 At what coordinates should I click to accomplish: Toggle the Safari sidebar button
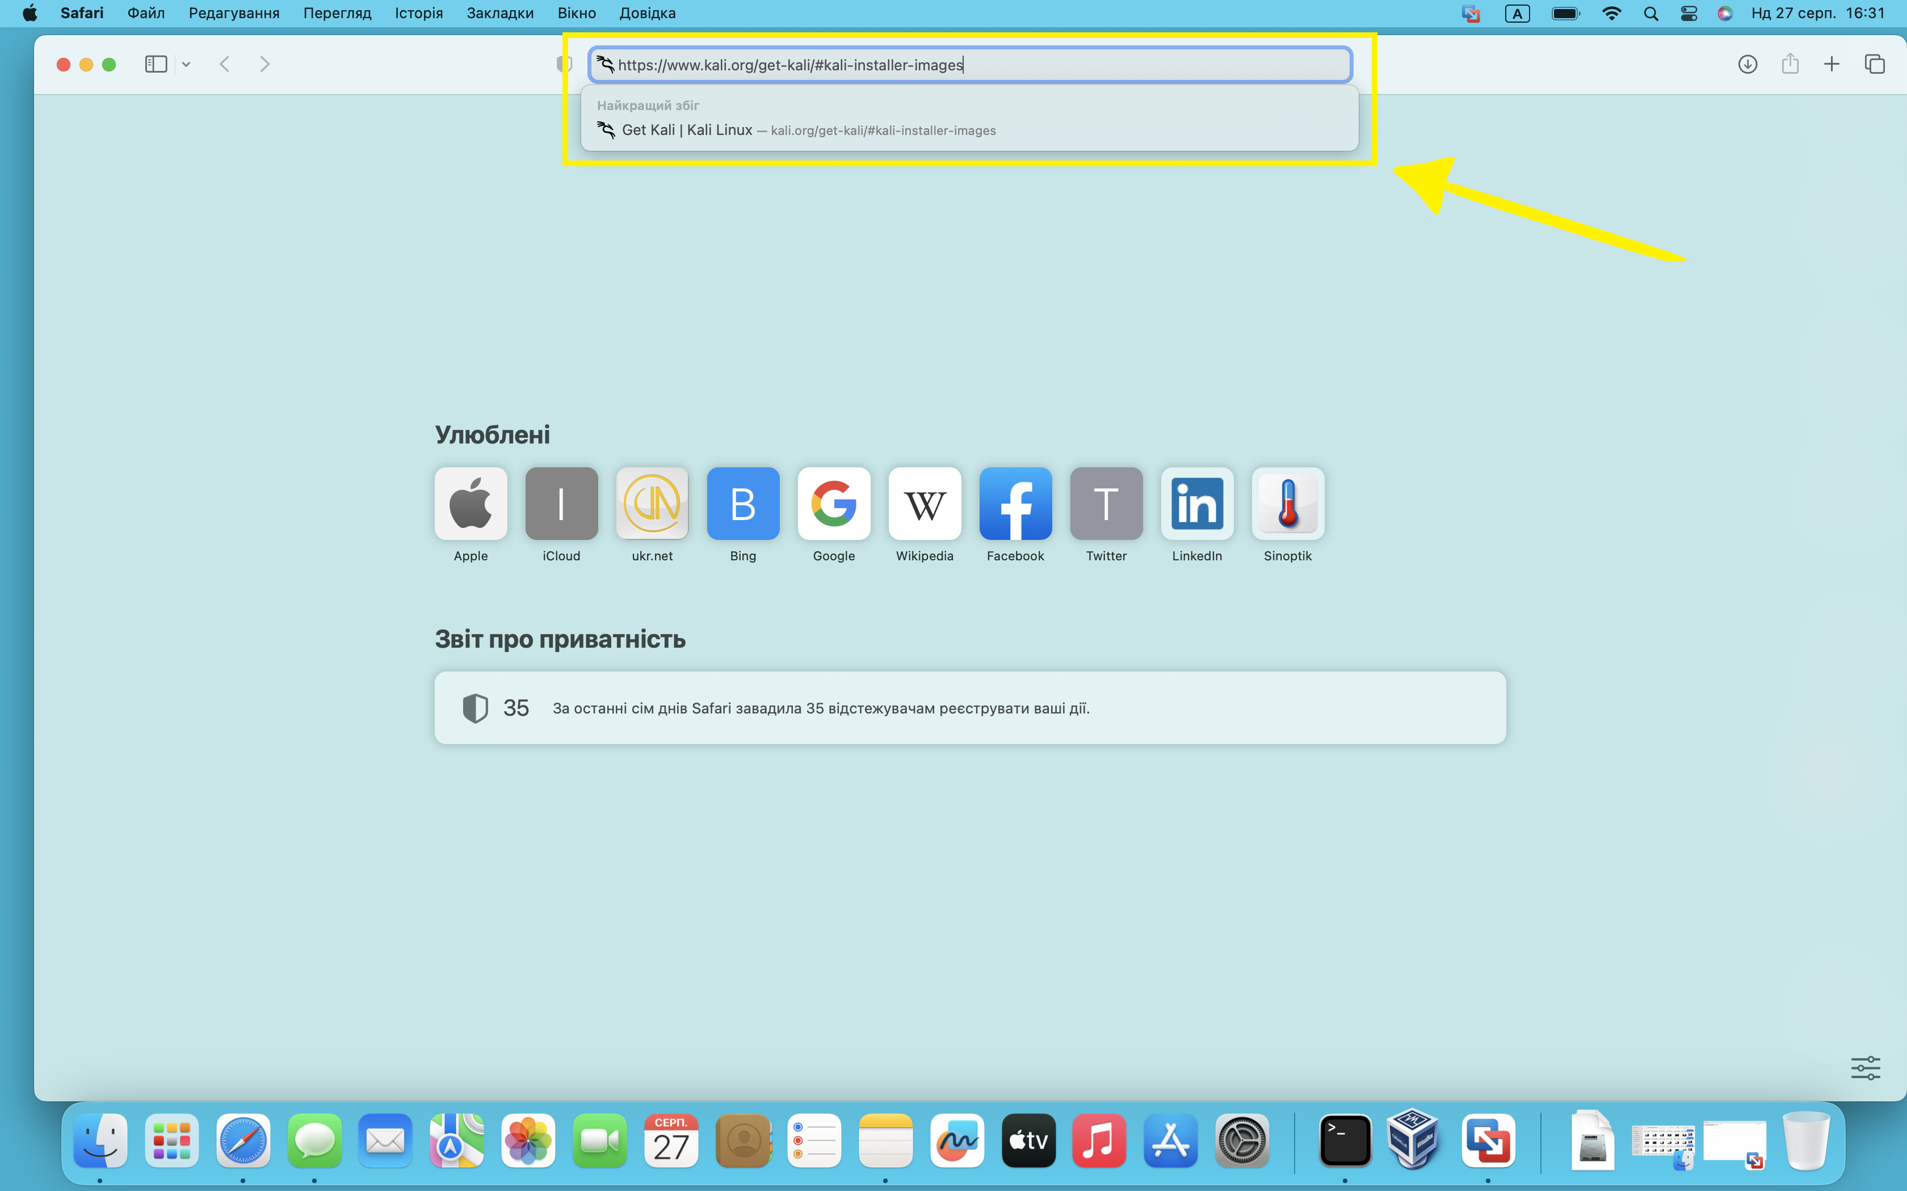156,64
